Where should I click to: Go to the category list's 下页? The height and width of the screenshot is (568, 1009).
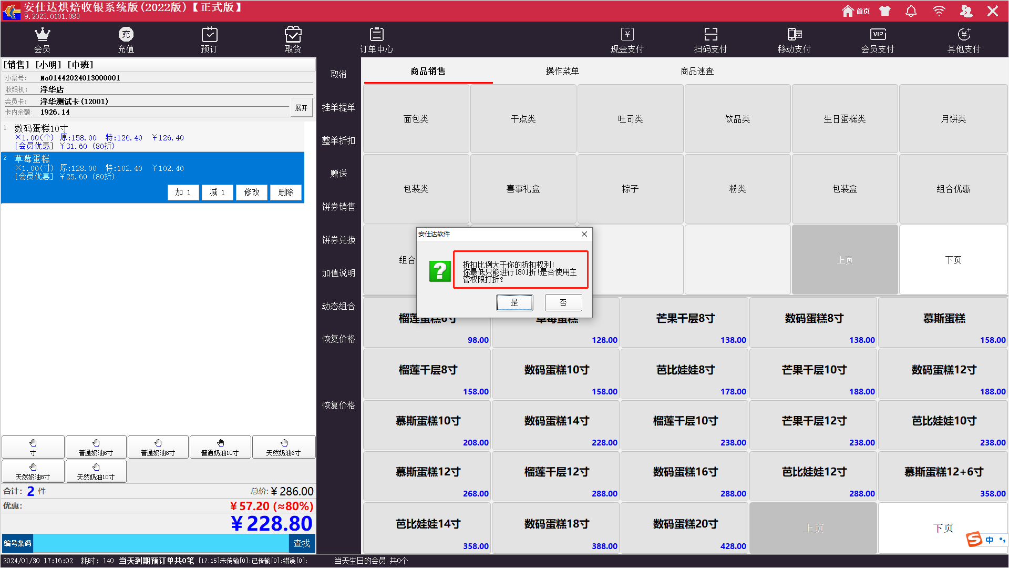pos(953,260)
